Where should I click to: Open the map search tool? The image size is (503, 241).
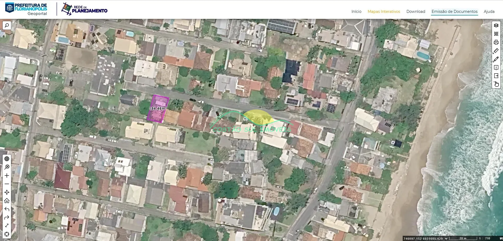7,25
